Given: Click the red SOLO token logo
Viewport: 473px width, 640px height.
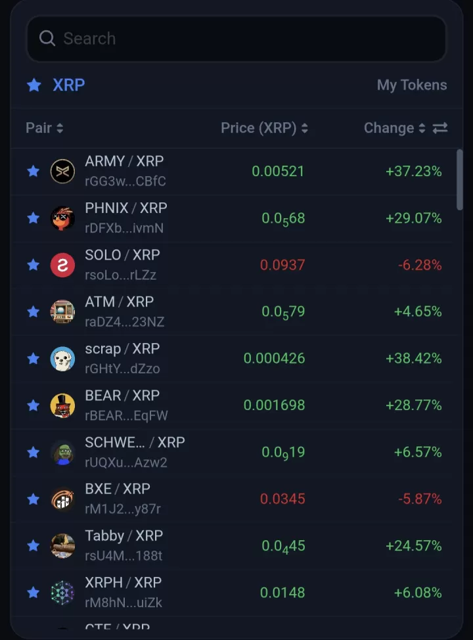Looking at the screenshot, I should click(62, 265).
